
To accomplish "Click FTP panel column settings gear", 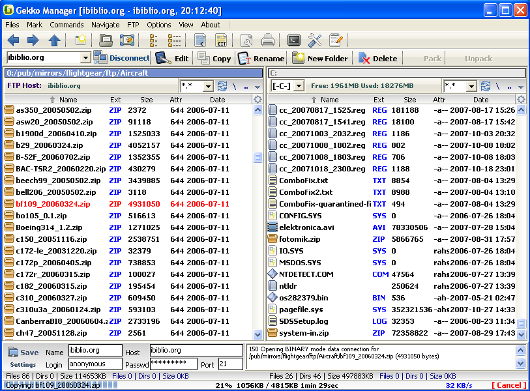I will (x=258, y=100).
